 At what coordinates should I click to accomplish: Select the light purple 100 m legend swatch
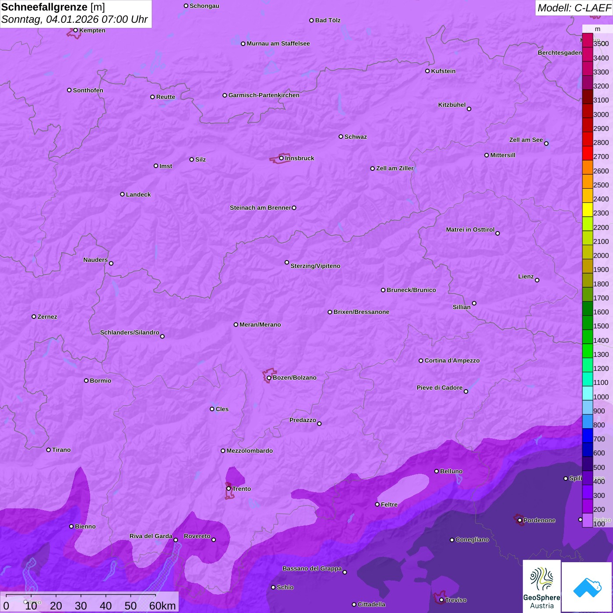click(588, 520)
